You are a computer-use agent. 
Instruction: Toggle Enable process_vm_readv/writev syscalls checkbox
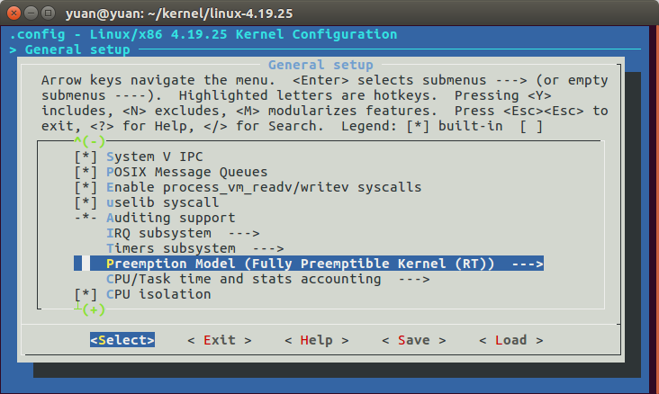pos(86,187)
